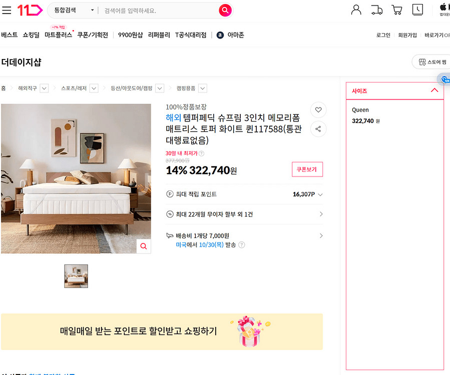Click the magenta search magnifier button
Image resolution: width=450 pixels, height=375 pixels.
click(225, 10)
